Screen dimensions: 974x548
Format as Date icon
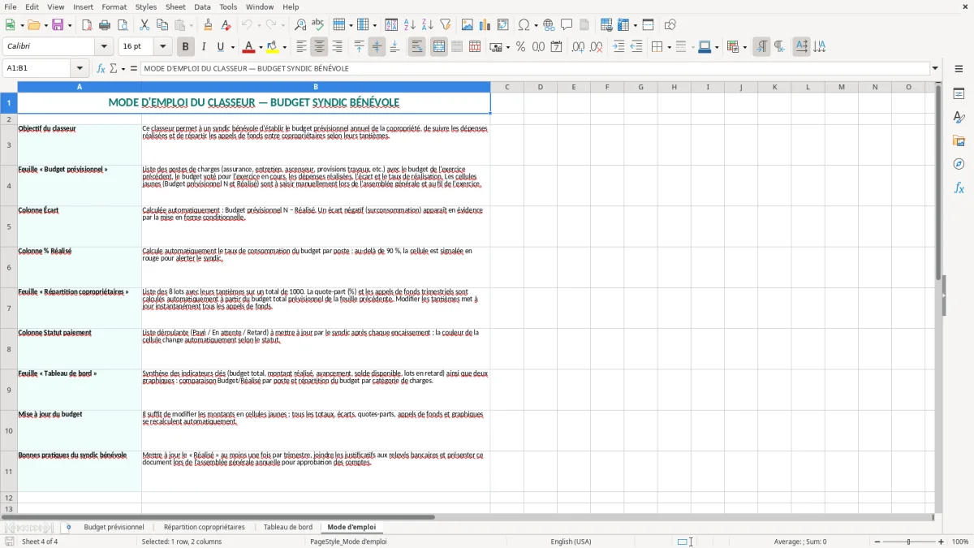[x=556, y=47]
